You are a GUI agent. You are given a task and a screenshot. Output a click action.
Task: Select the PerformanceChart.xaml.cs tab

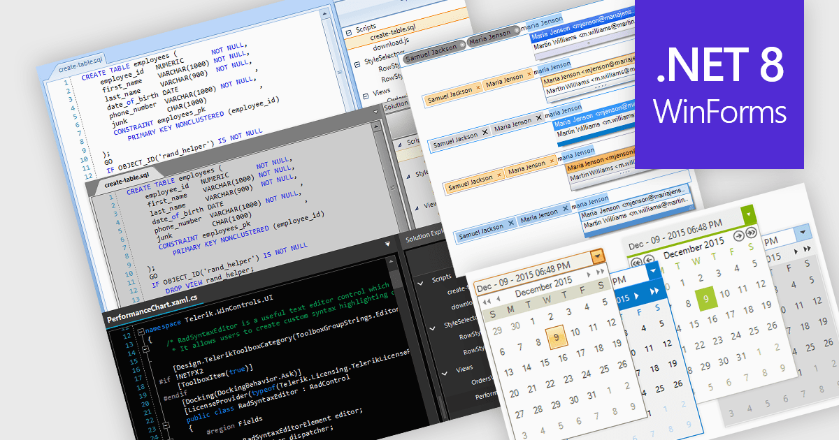151,312
